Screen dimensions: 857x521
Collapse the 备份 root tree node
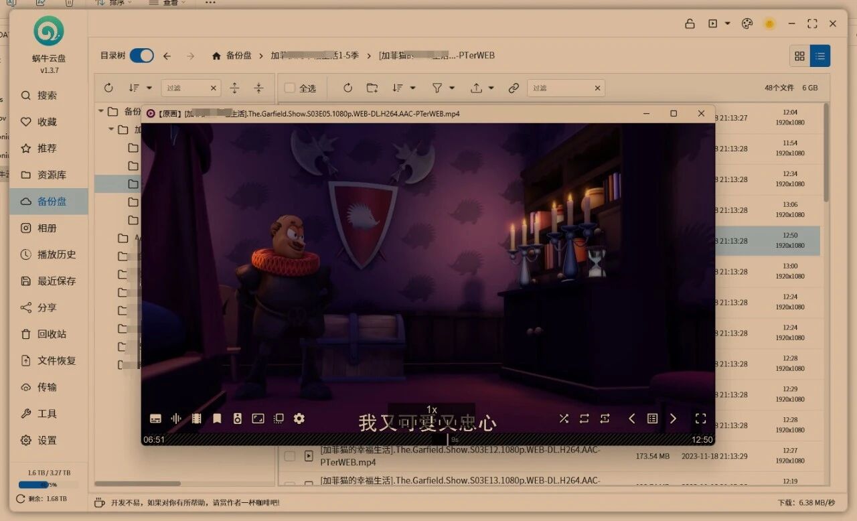click(101, 111)
